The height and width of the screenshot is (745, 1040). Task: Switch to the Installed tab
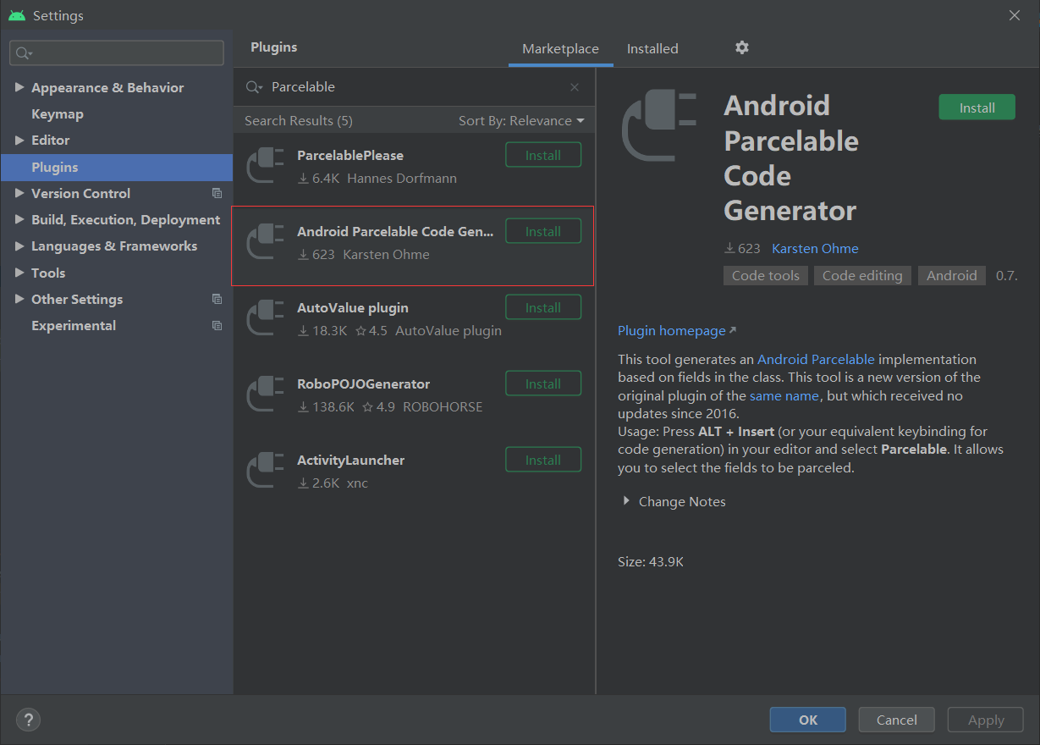click(652, 49)
